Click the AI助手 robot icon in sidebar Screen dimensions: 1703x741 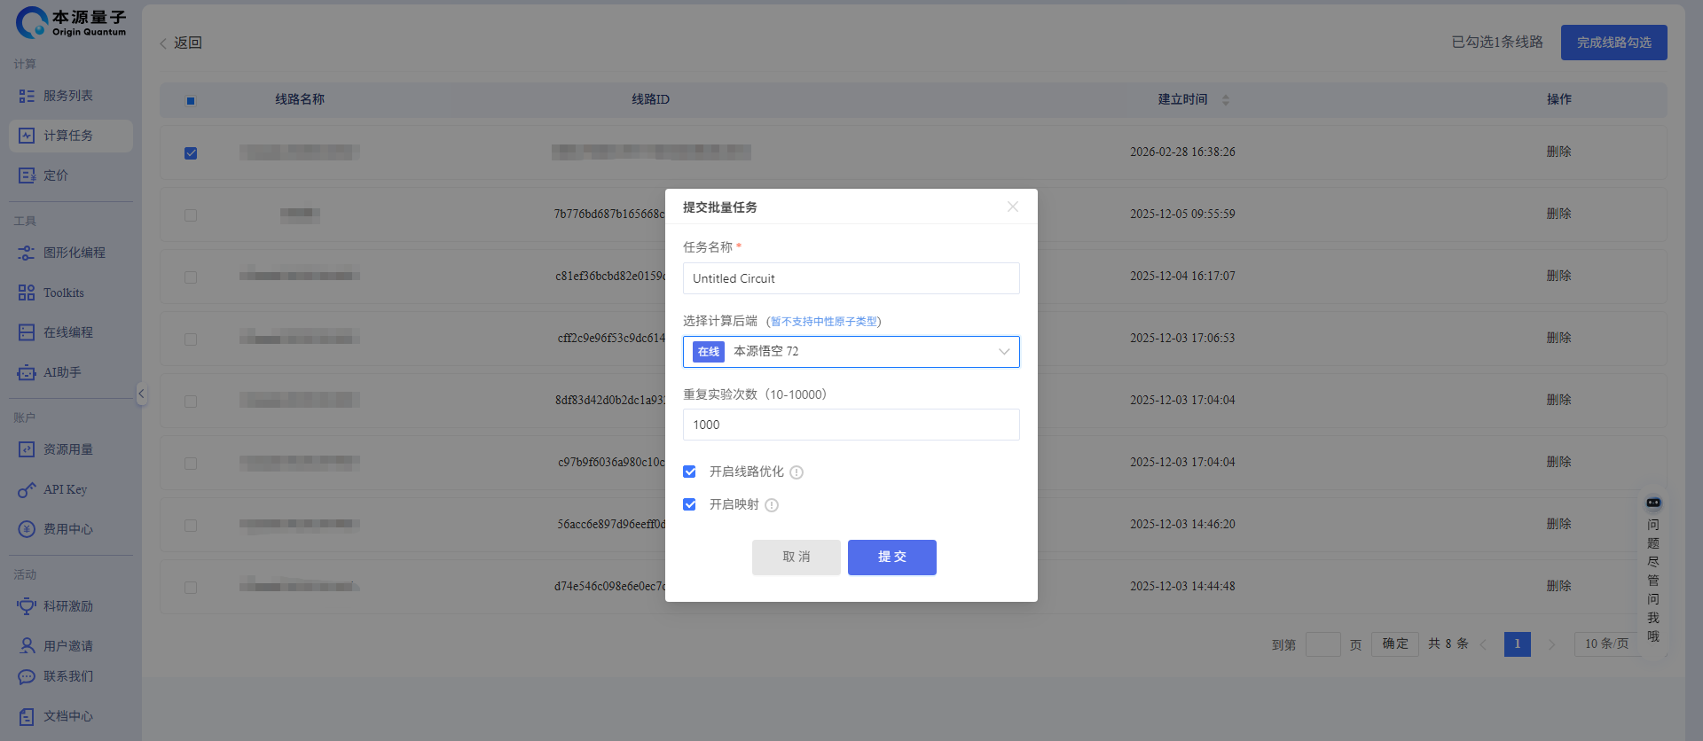pyautogui.click(x=27, y=373)
